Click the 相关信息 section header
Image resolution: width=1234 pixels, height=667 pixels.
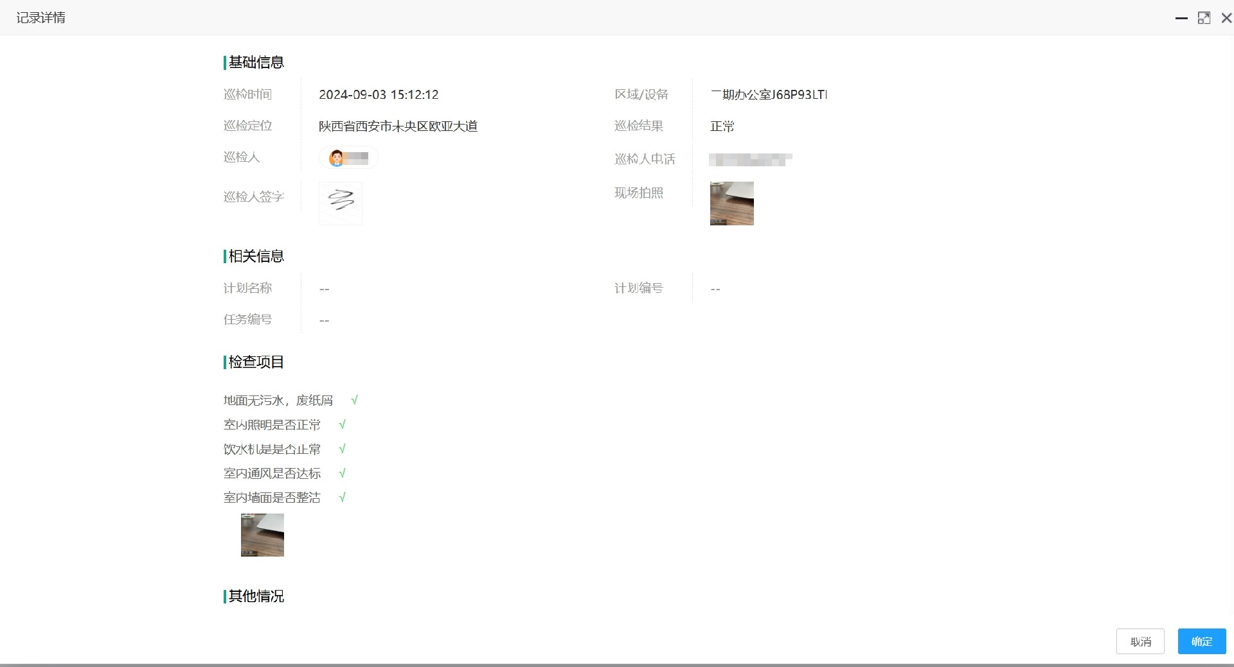(x=256, y=256)
